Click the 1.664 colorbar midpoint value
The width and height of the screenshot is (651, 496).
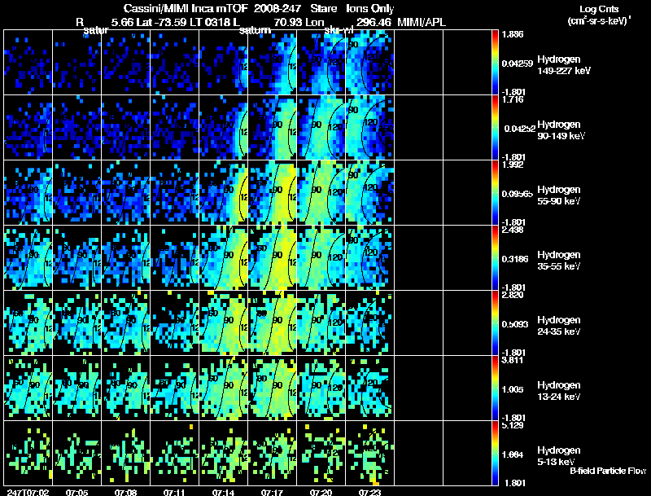click(513, 455)
